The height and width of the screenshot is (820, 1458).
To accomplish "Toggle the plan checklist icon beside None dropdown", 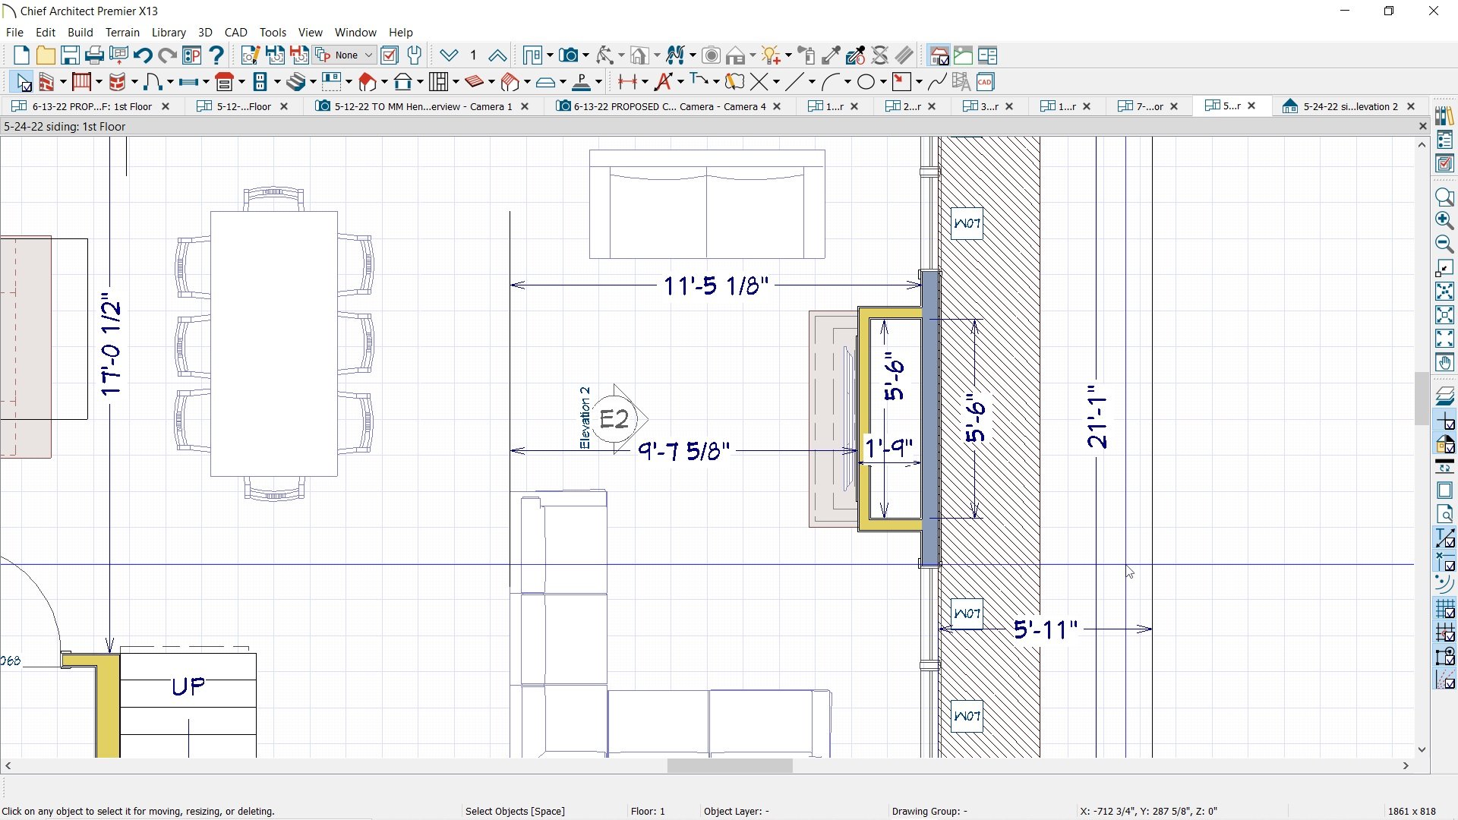I will (390, 55).
